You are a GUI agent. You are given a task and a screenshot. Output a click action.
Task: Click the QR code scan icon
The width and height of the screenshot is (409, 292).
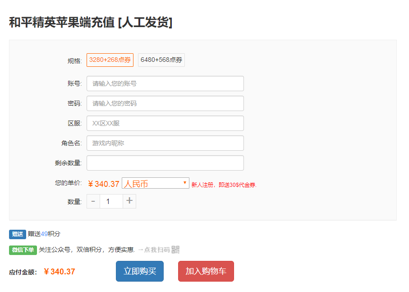(x=175, y=250)
